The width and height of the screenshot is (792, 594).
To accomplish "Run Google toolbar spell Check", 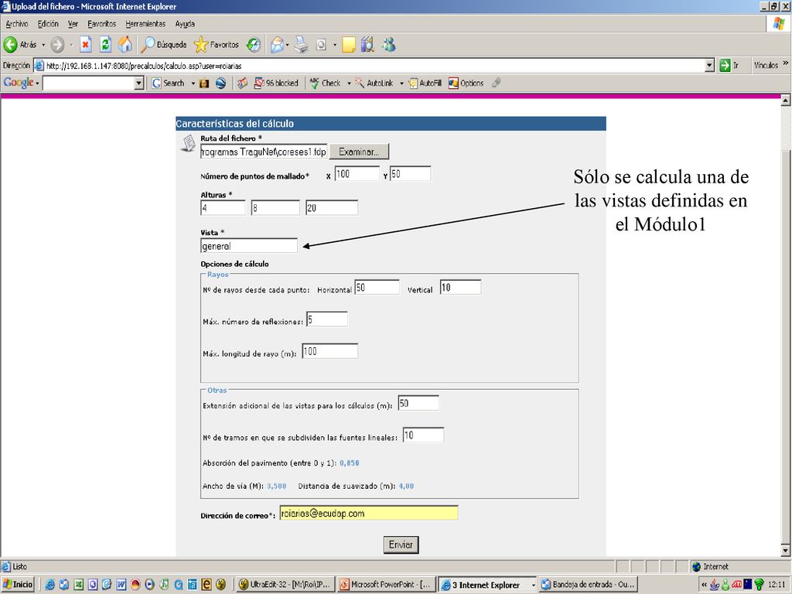I will pos(325,84).
